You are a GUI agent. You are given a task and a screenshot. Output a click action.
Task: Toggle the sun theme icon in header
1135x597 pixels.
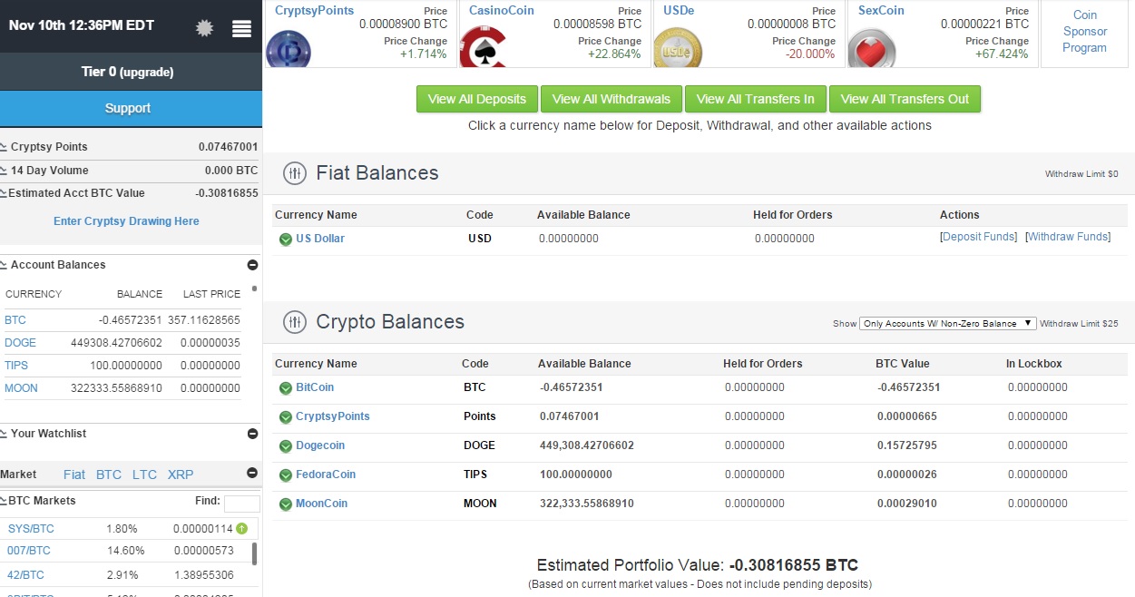(x=204, y=28)
